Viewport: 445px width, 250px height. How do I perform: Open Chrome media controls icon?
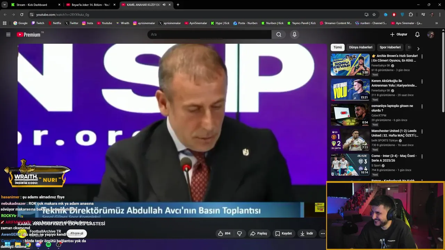coord(423,15)
